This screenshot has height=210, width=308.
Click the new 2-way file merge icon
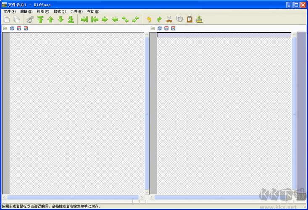(x=6, y=19)
